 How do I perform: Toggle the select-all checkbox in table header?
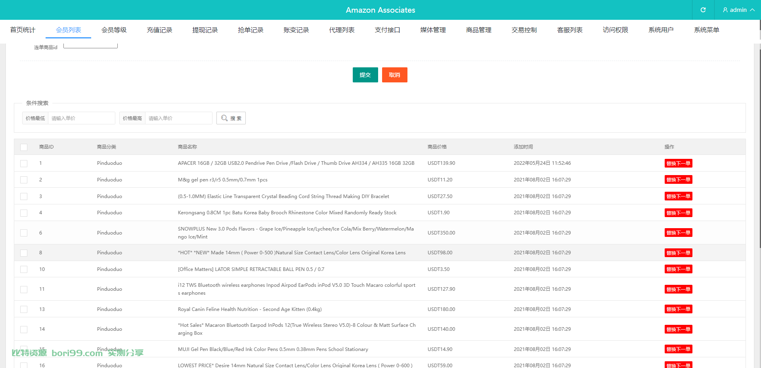(x=24, y=147)
